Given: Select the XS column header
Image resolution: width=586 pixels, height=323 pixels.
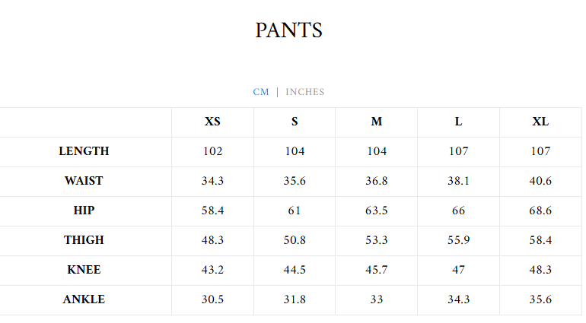Looking at the screenshot, I should [213, 122].
